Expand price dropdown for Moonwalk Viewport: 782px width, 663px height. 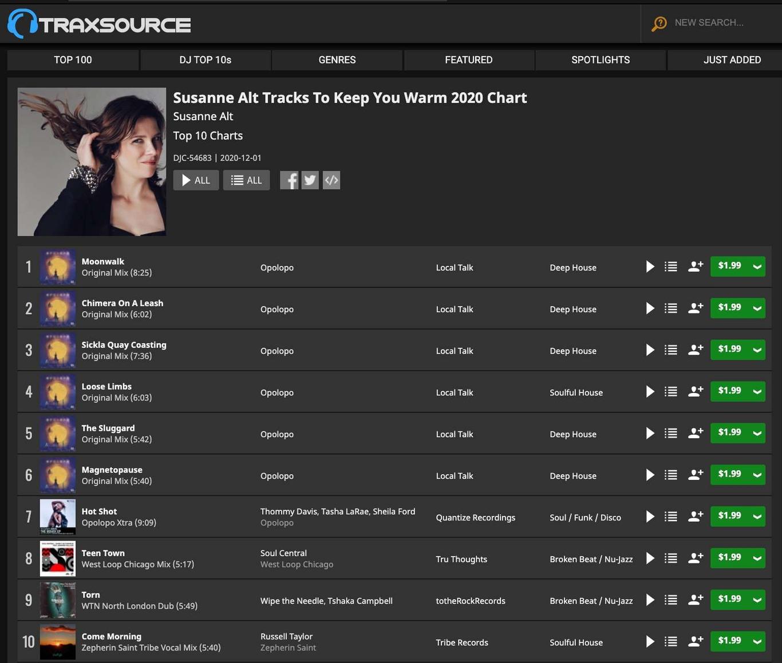click(757, 267)
